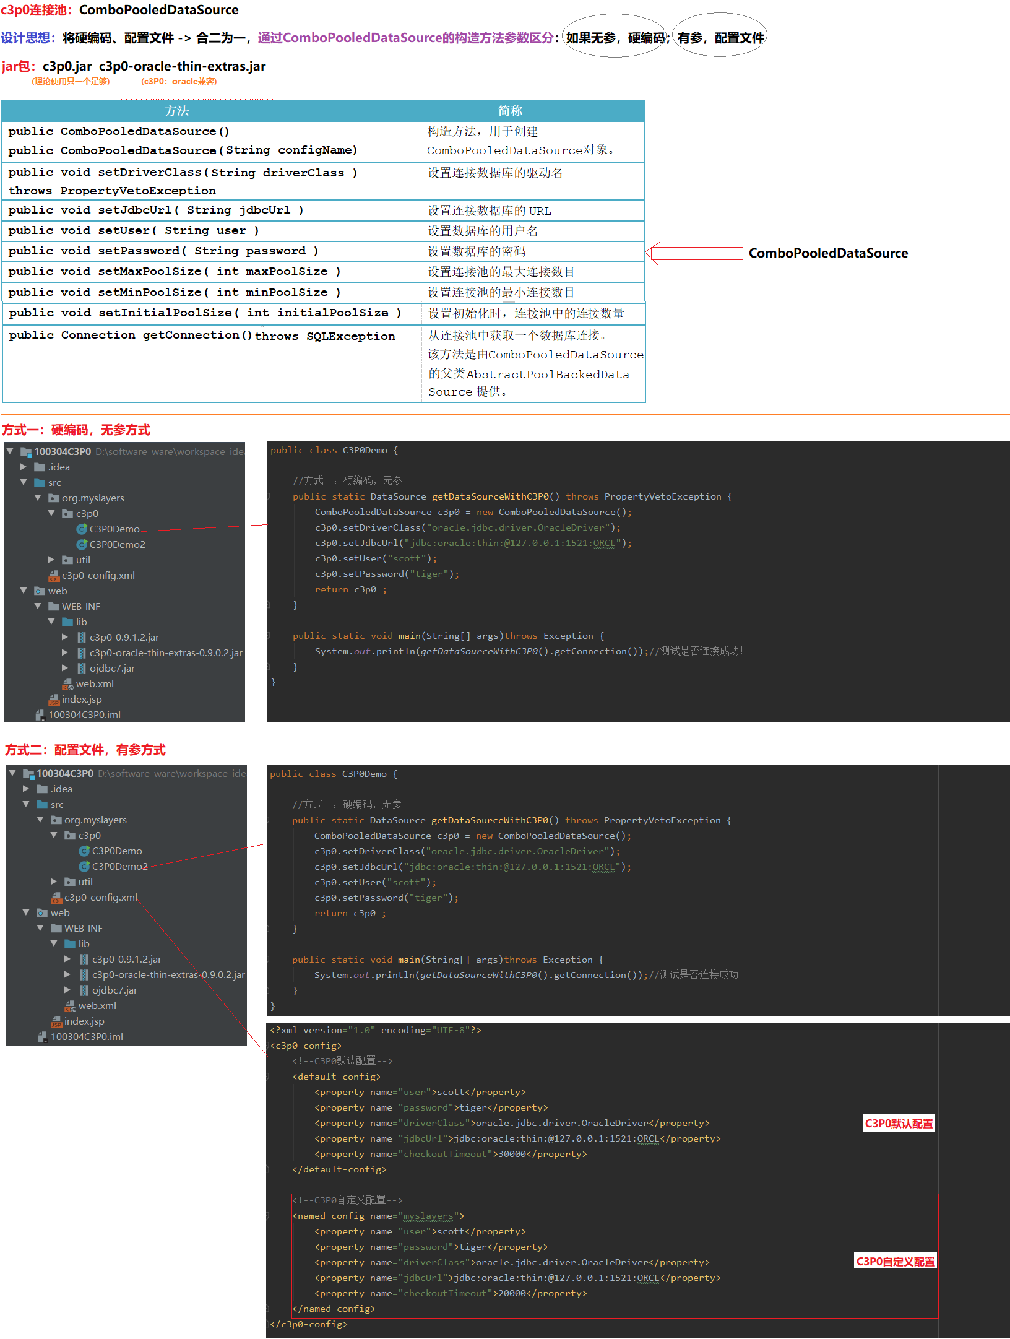Click the red C3P0默认配置 label

pyautogui.click(x=899, y=1124)
